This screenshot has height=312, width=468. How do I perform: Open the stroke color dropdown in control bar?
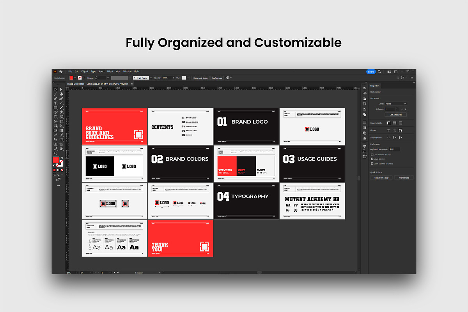(83, 78)
